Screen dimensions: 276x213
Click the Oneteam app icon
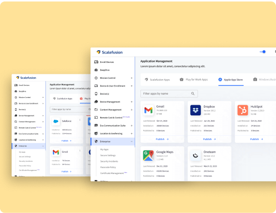pyautogui.click(x=196, y=156)
